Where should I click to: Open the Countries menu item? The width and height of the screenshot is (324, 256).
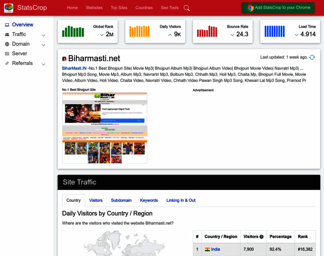[x=144, y=8]
